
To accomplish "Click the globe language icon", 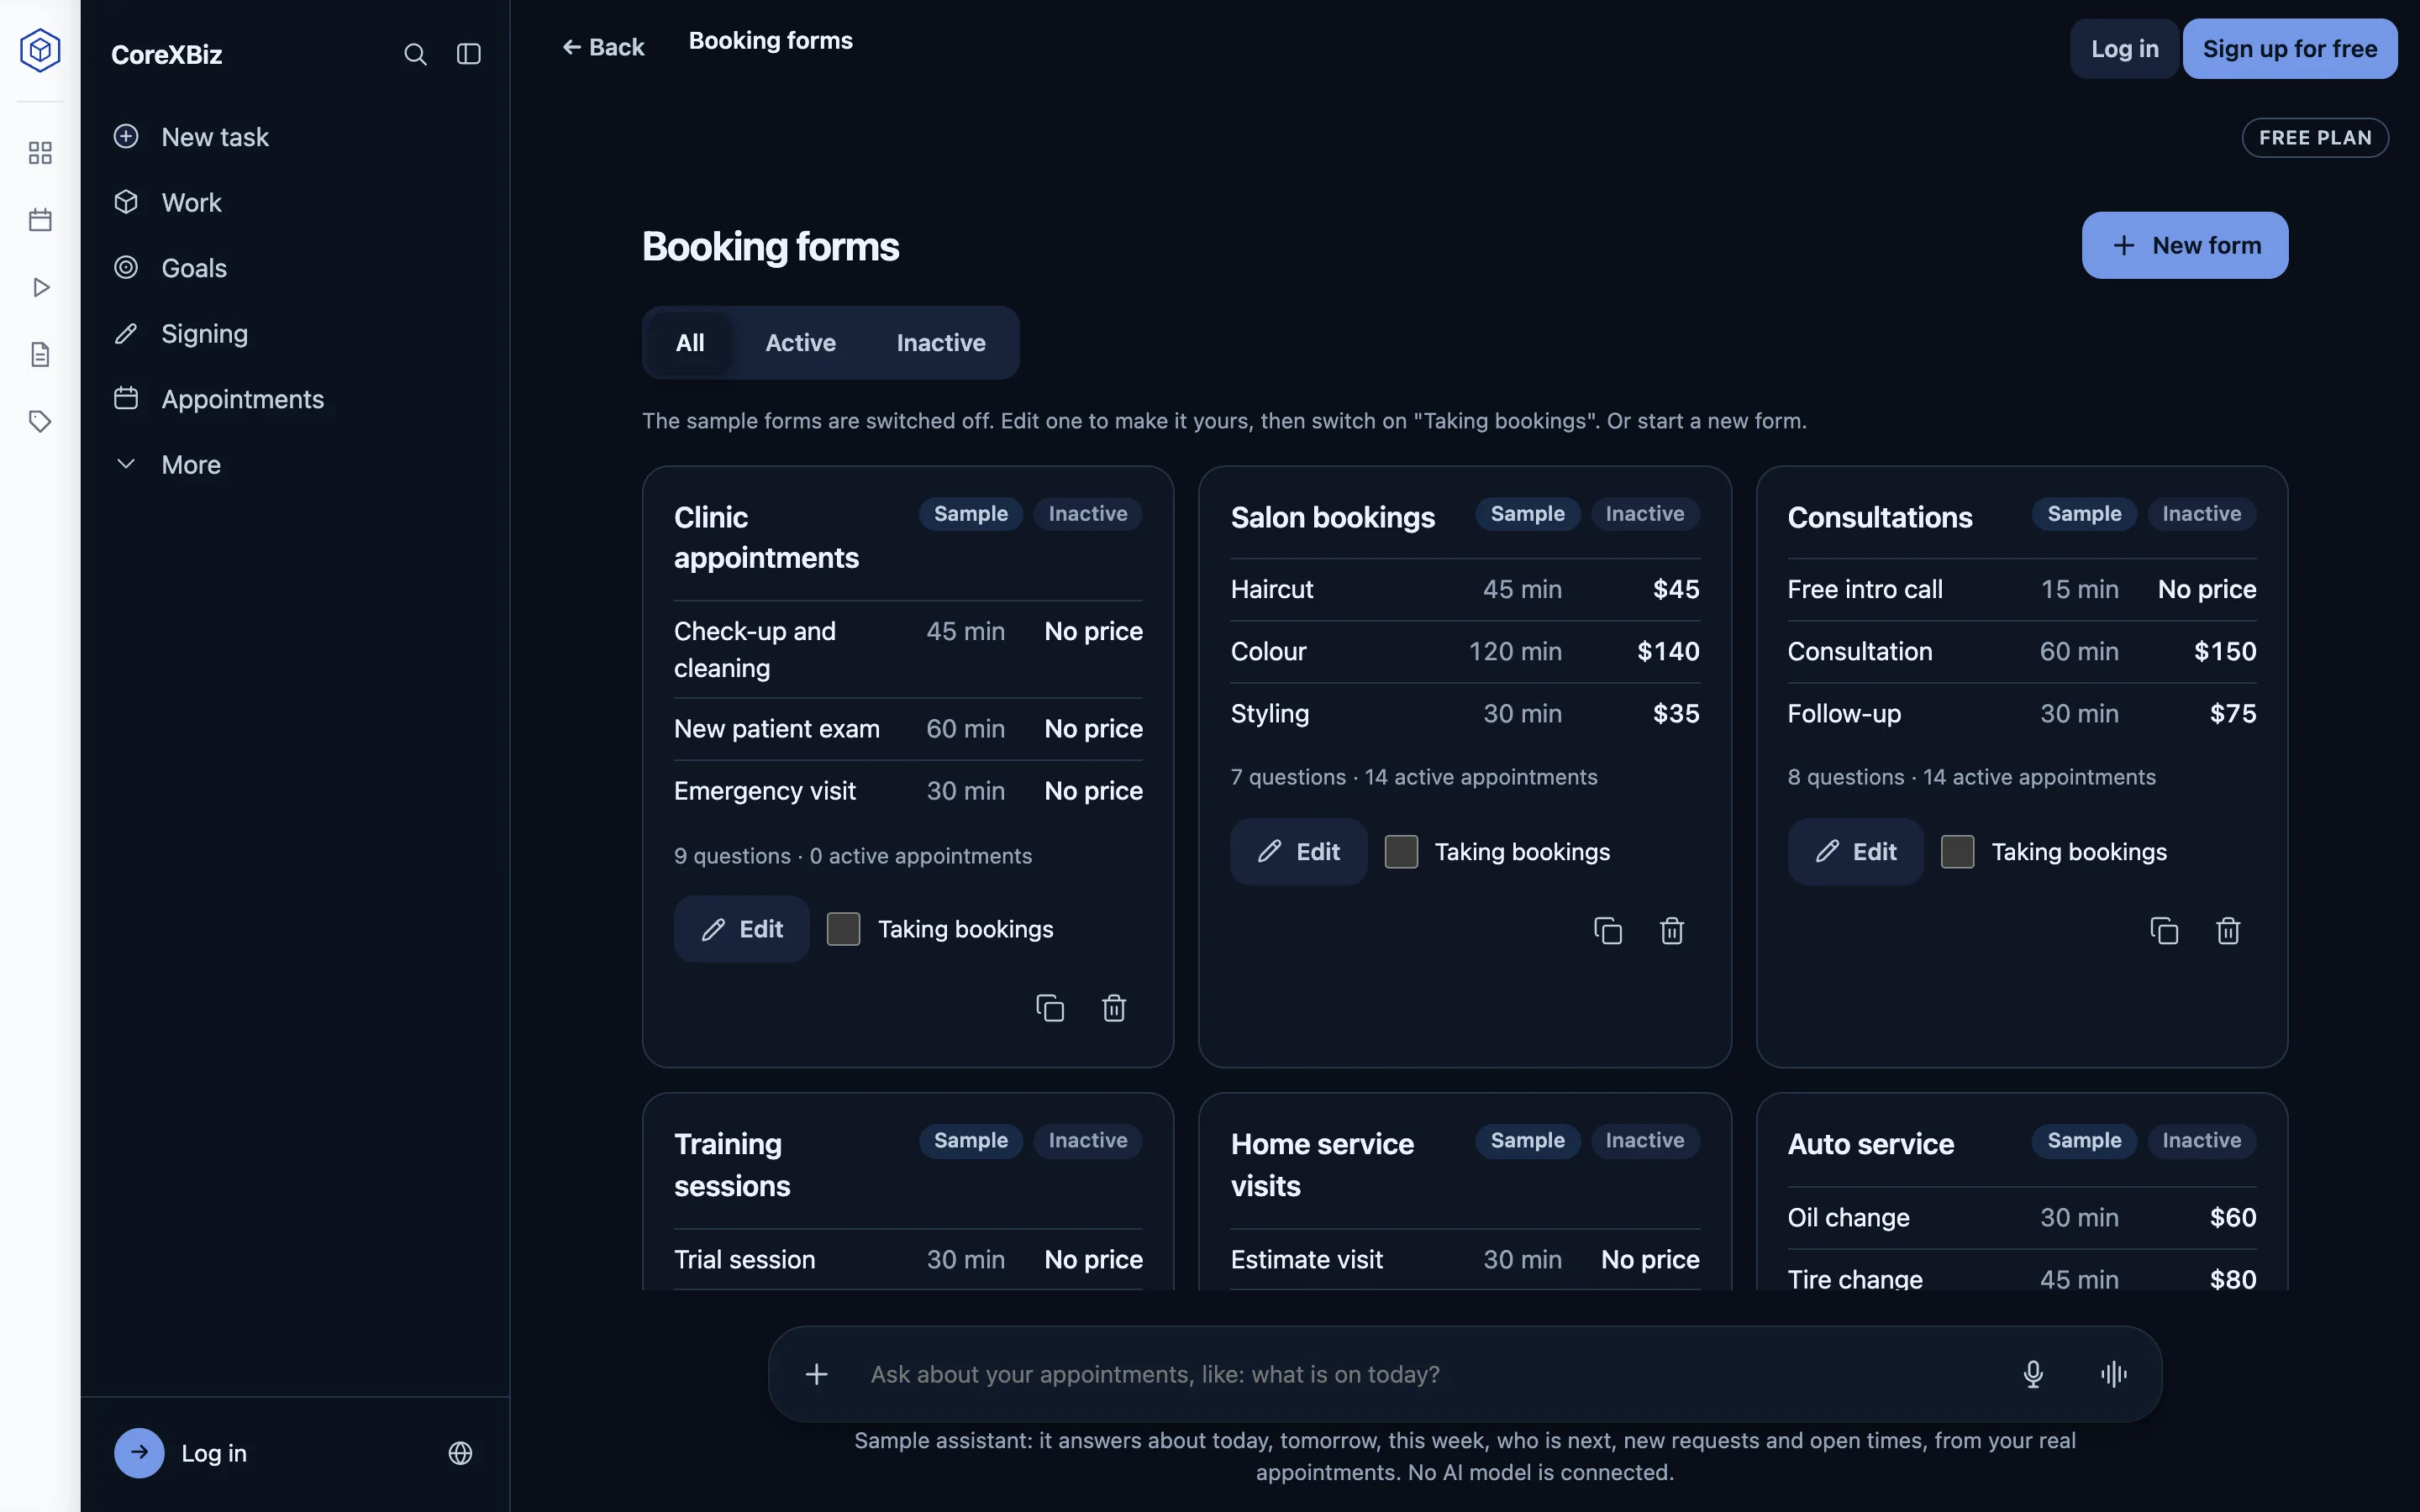I will [x=460, y=1453].
